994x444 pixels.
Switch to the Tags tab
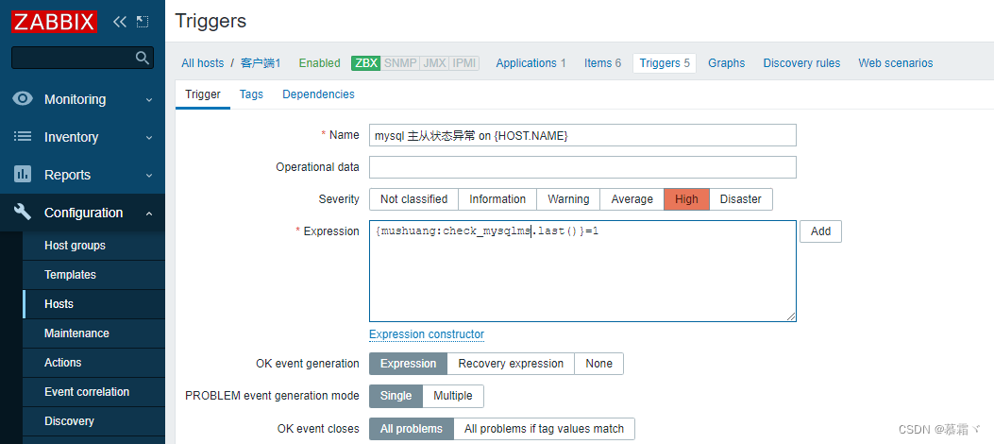tap(251, 94)
